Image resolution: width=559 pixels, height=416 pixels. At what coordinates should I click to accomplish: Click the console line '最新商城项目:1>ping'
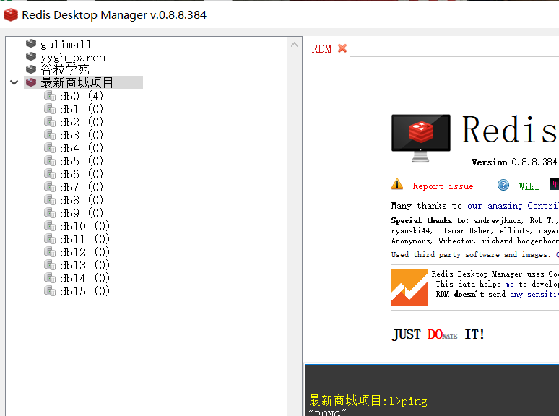point(368,401)
